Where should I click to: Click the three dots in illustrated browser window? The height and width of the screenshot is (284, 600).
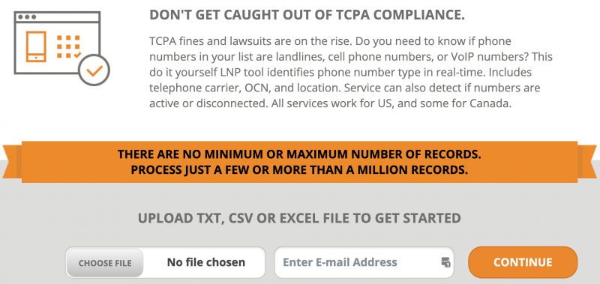(x=27, y=16)
